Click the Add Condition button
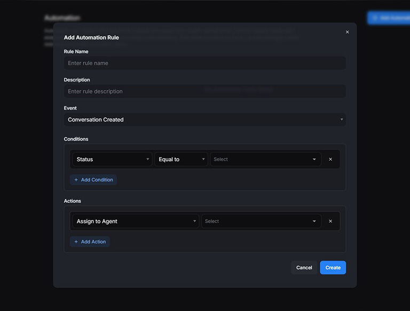 tap(93, 180)
